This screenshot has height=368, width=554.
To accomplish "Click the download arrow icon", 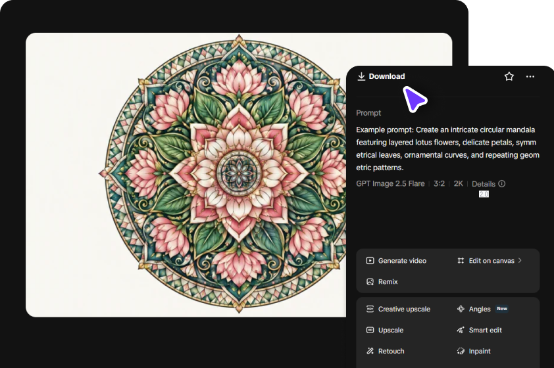I will click(x=361, y=76).
